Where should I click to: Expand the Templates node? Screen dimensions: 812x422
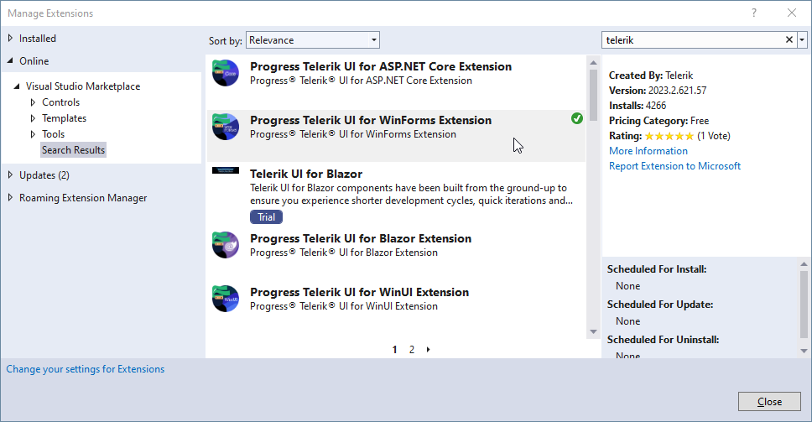[34, 118]
